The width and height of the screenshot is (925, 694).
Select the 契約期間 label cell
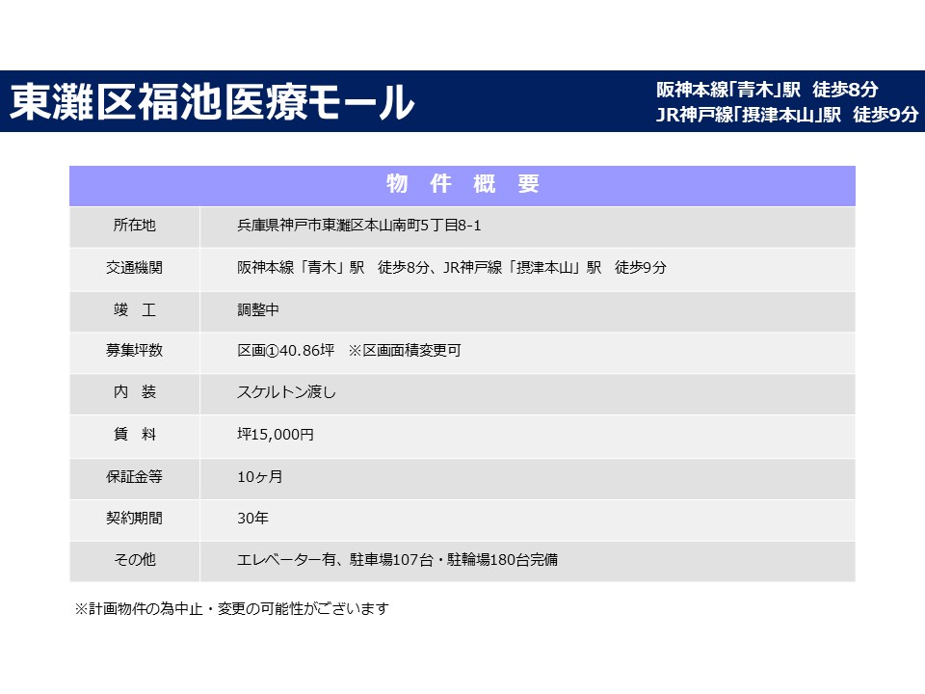coord(134,518)
